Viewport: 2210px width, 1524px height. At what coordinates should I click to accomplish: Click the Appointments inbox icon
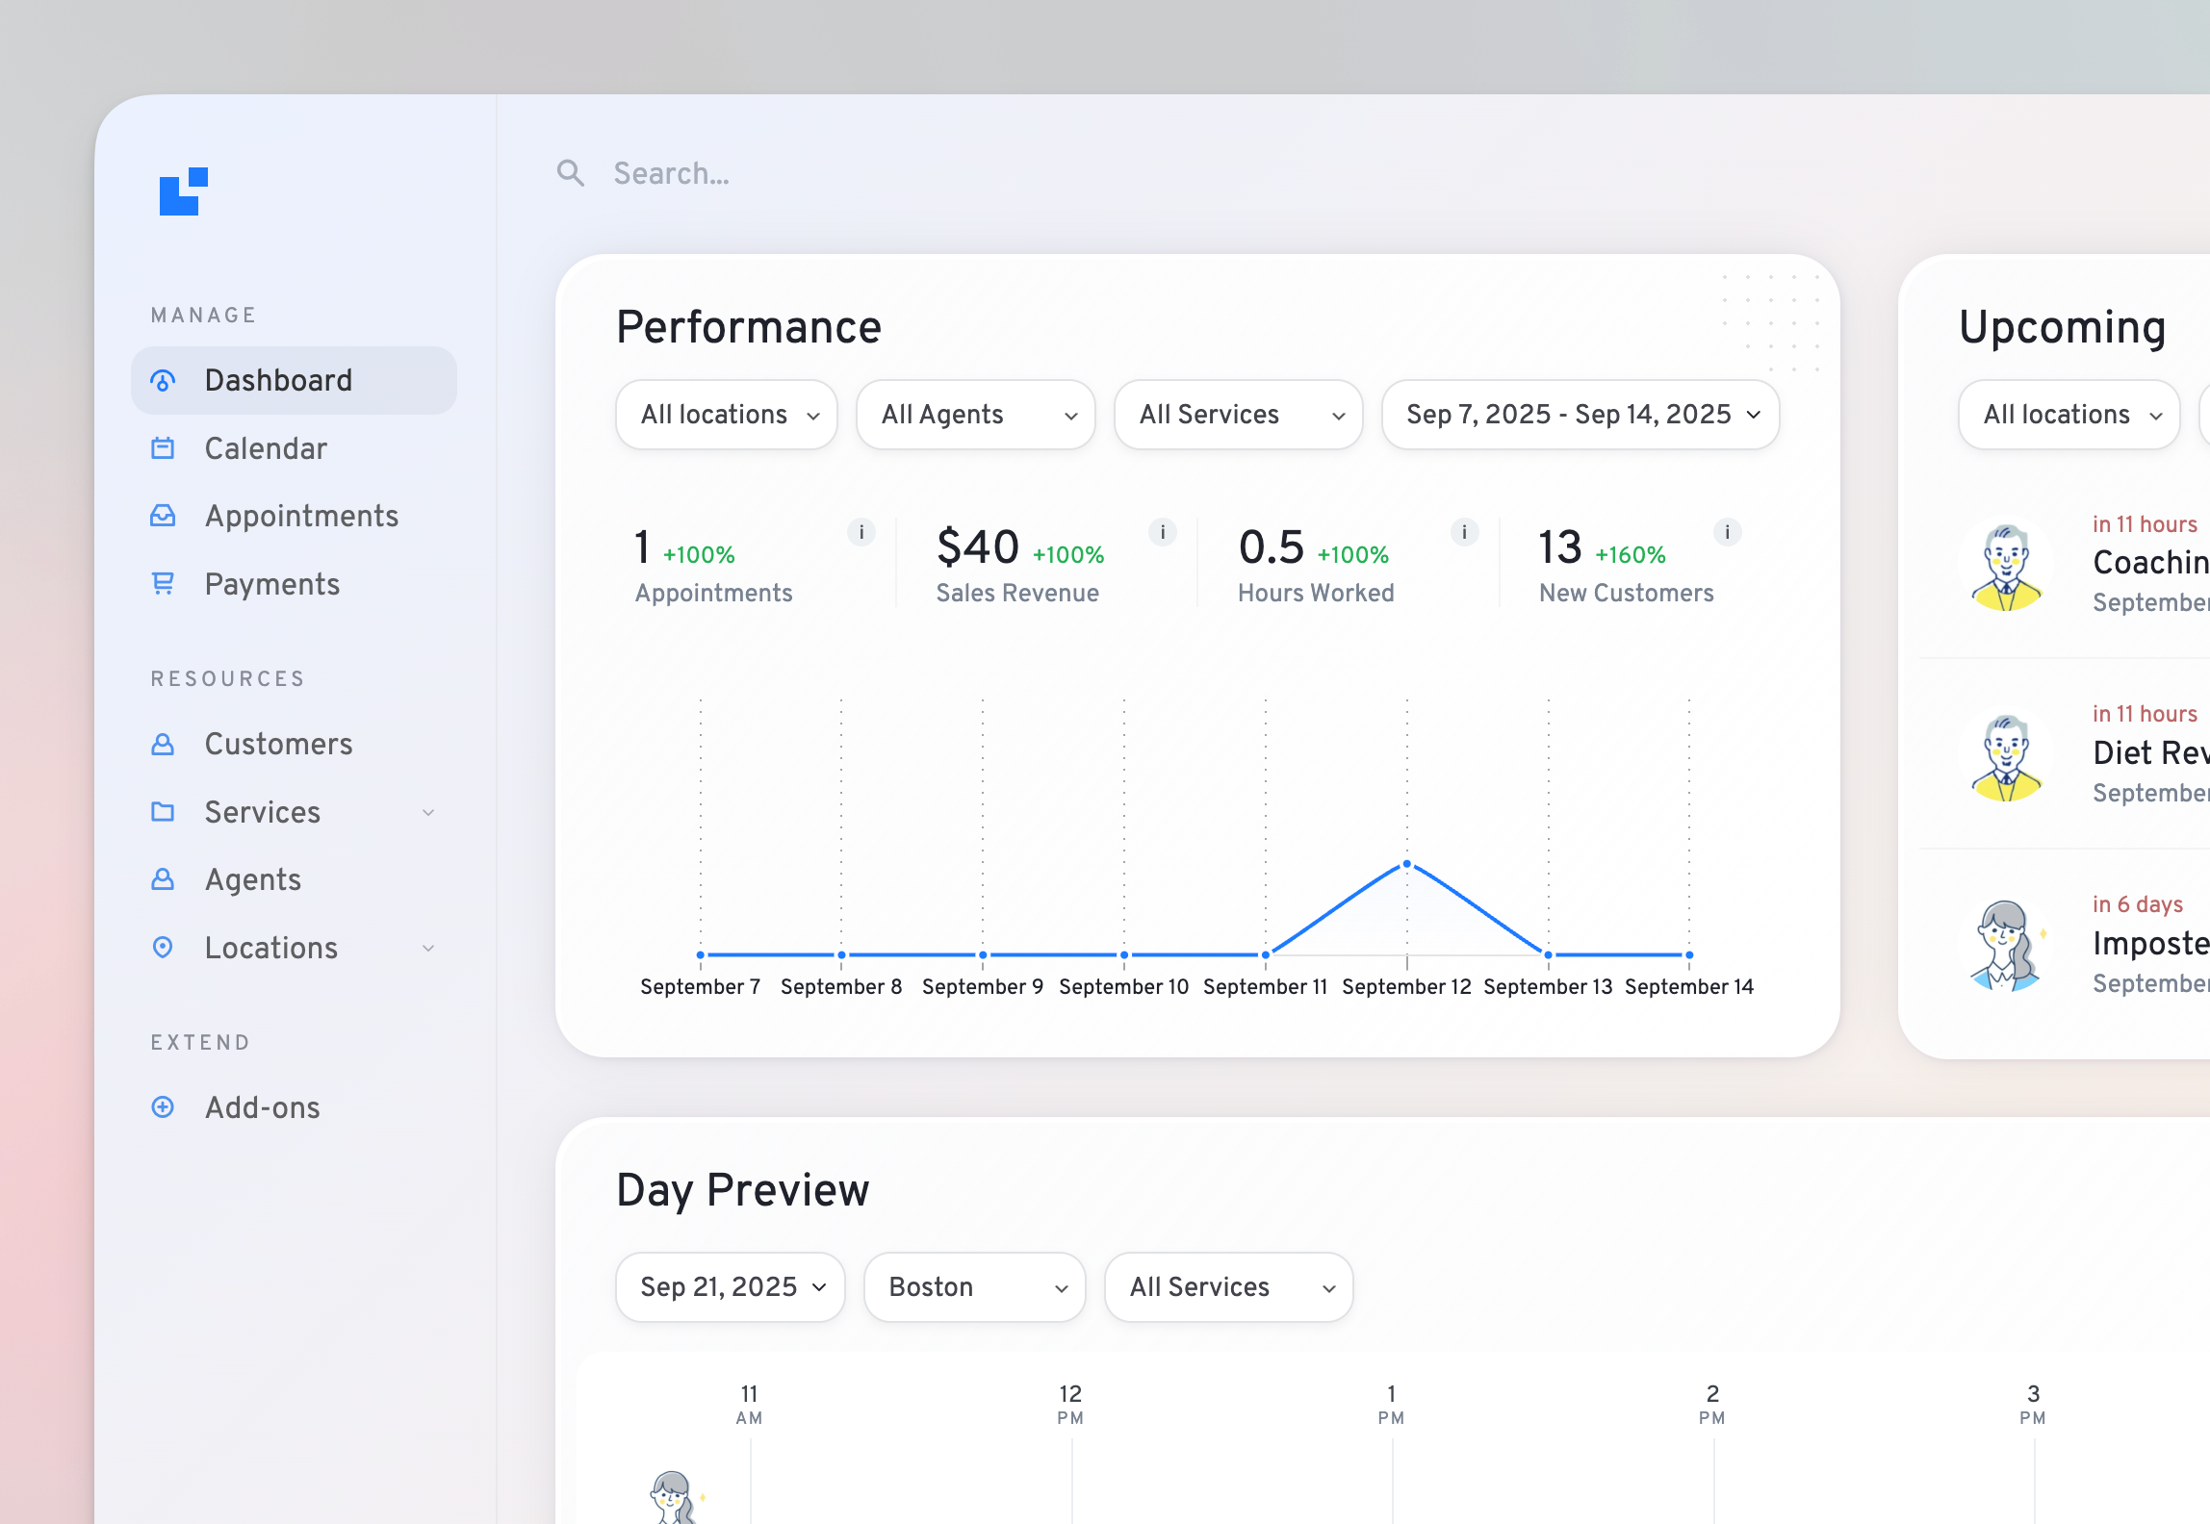coord(163,517)
